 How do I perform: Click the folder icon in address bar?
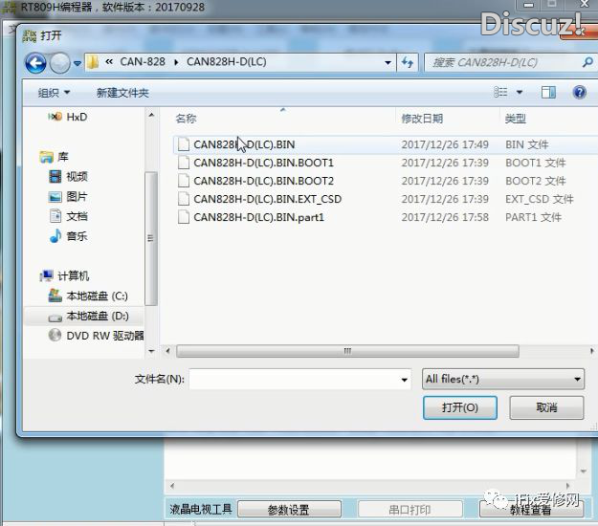pos(93,62)
